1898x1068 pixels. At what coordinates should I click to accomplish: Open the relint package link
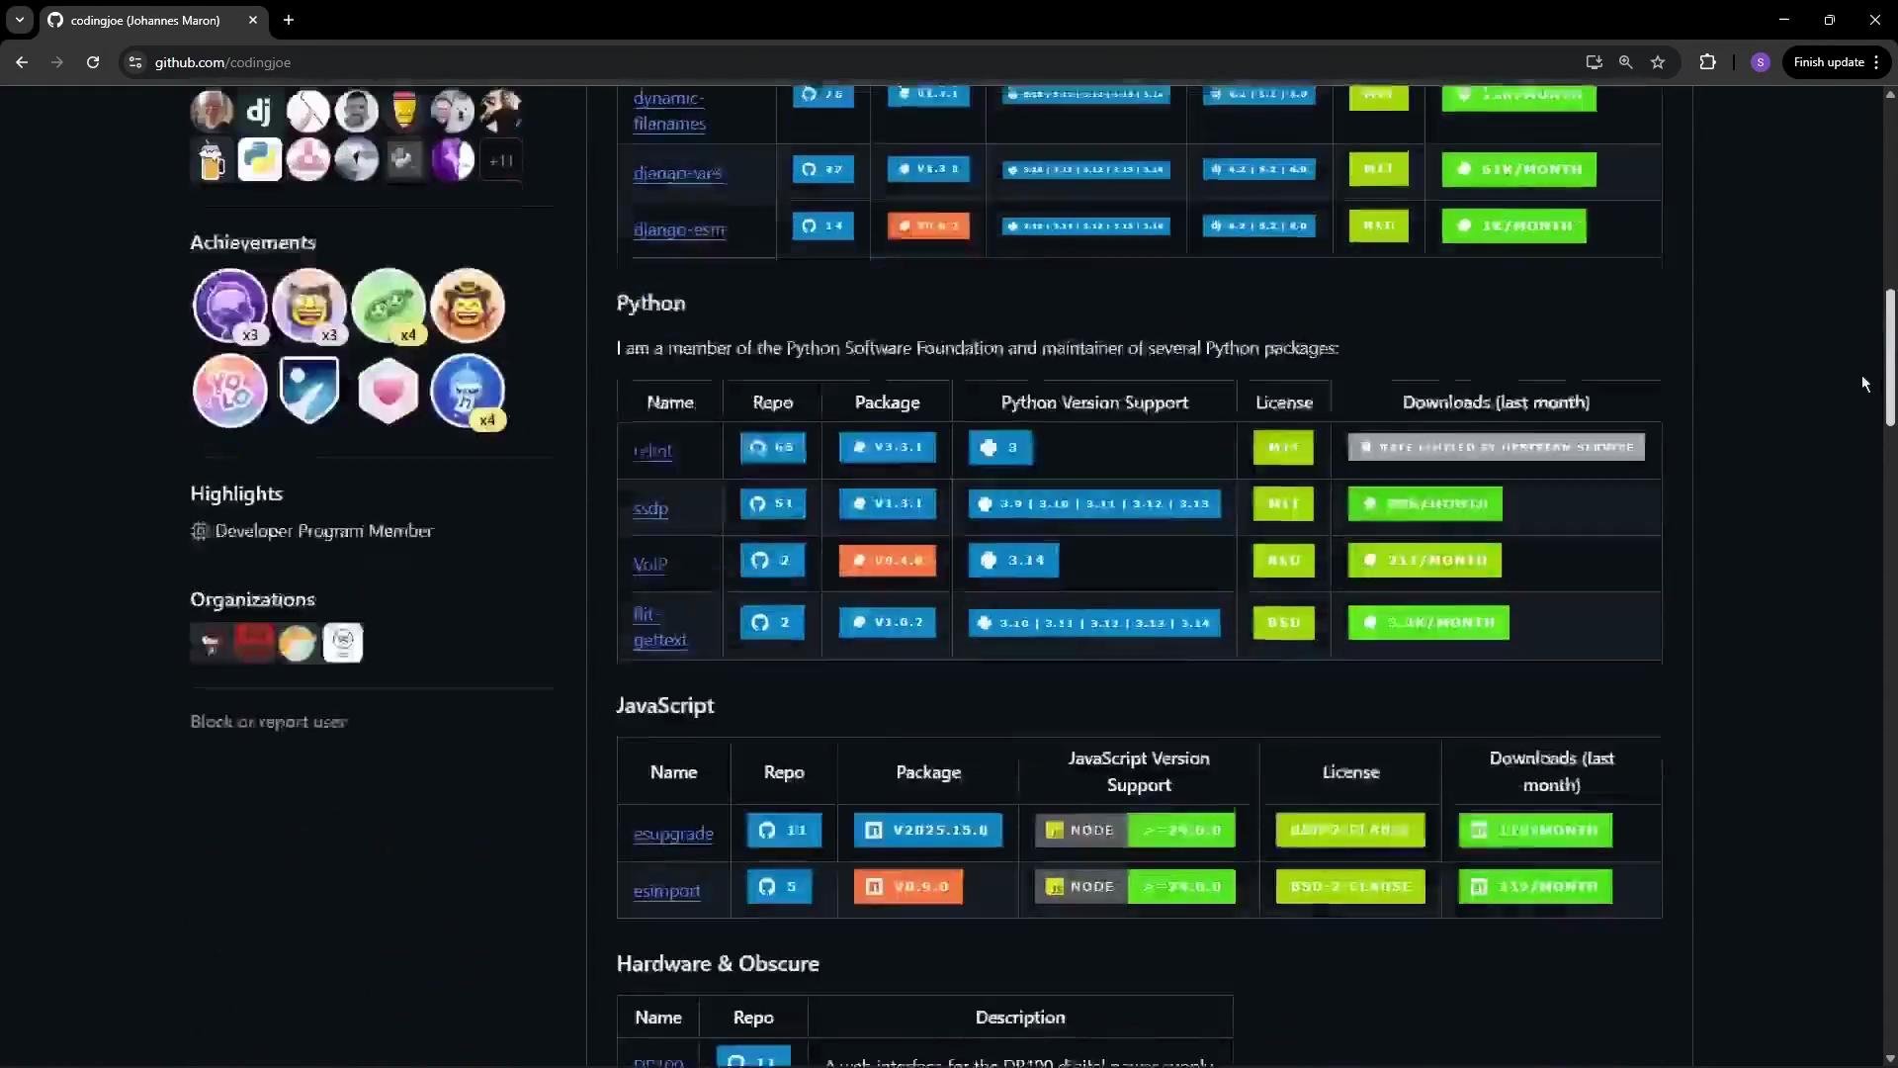coord(652,451)
